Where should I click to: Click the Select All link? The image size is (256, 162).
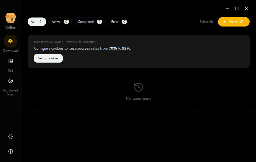click(x=206, y=22)
